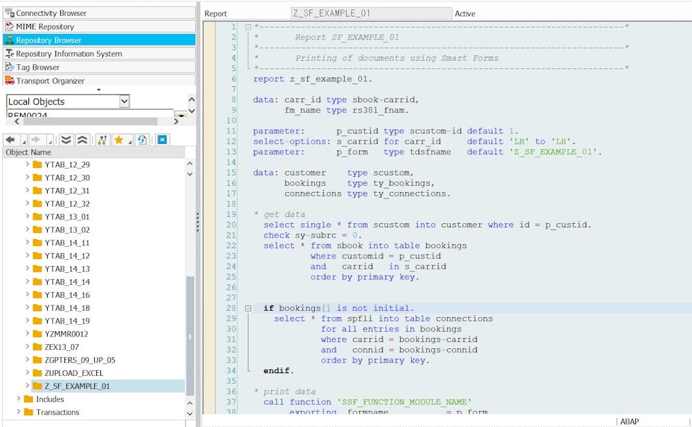This screenshot has width=692, height=427.
Task: Collapse the header comment block at line 1
Action: point(248,27)
